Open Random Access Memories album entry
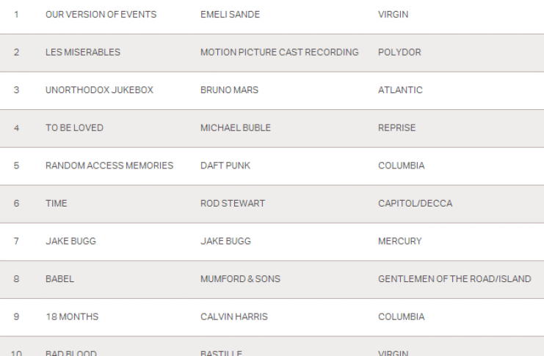 (x=109, y=166)
